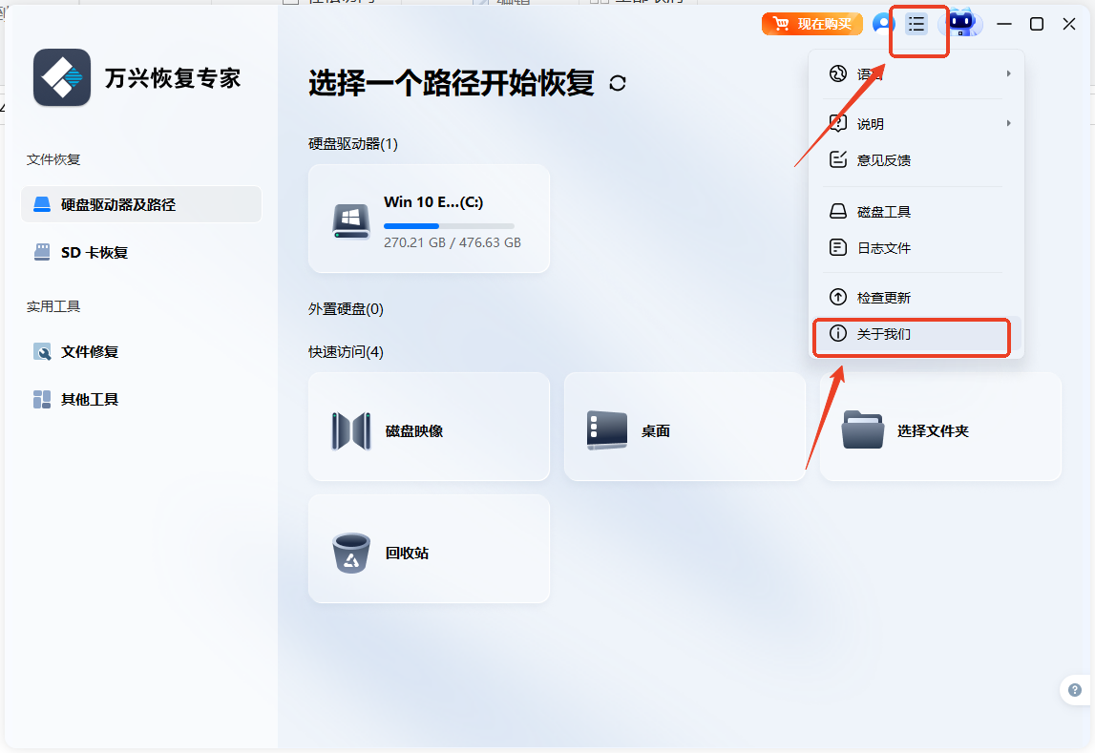Open 日志文件 from the menu
The height and width of the screenshot is (753, 1095).
[916, 248]
